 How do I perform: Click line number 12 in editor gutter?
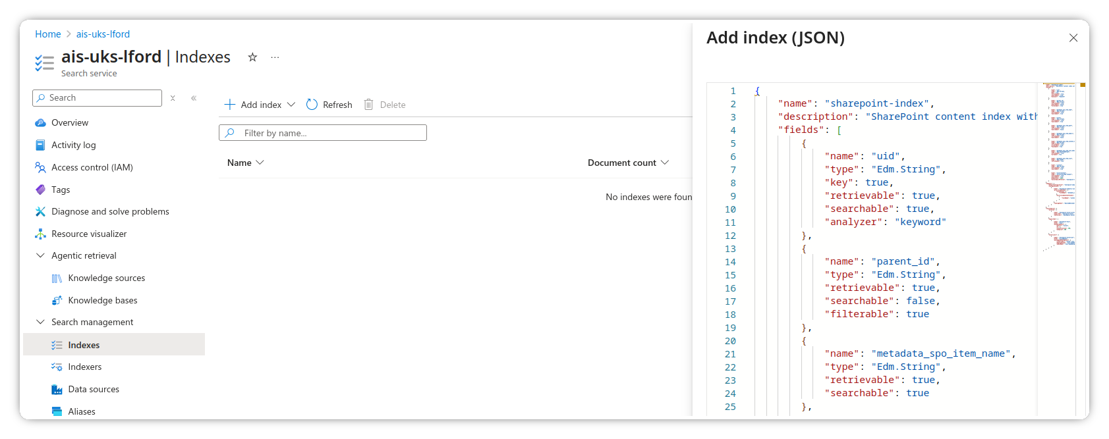pyautogui.click(x=730, y=236)
